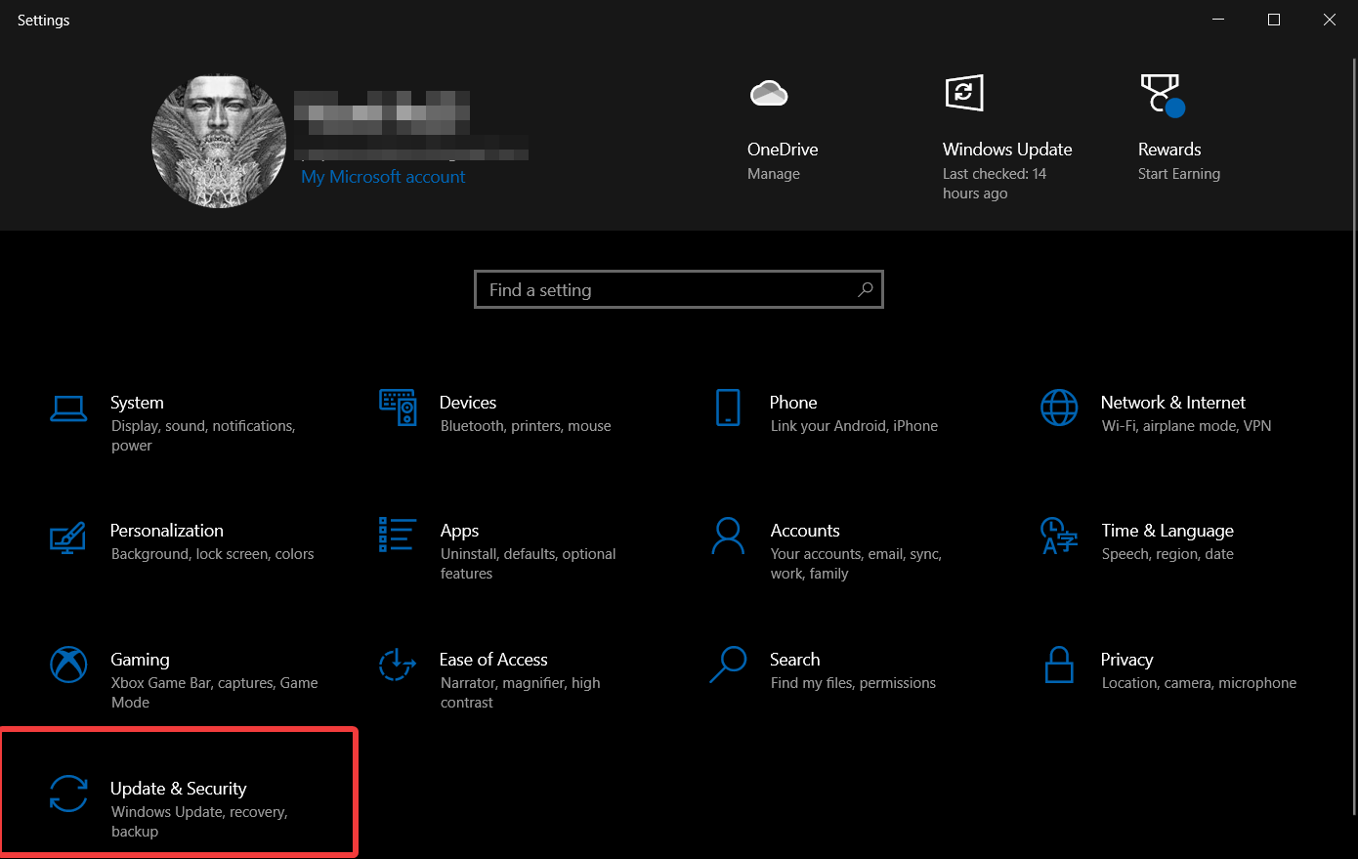
Task: Click the Time & Language icon
Action: [1059, 536]
